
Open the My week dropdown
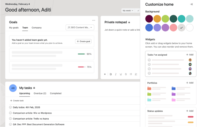click(128, 11)
